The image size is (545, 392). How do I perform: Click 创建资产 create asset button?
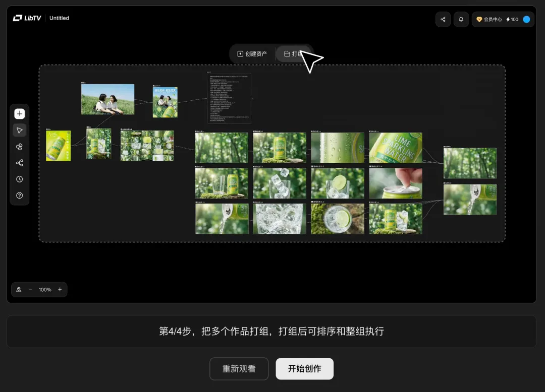tap(252, 54)
